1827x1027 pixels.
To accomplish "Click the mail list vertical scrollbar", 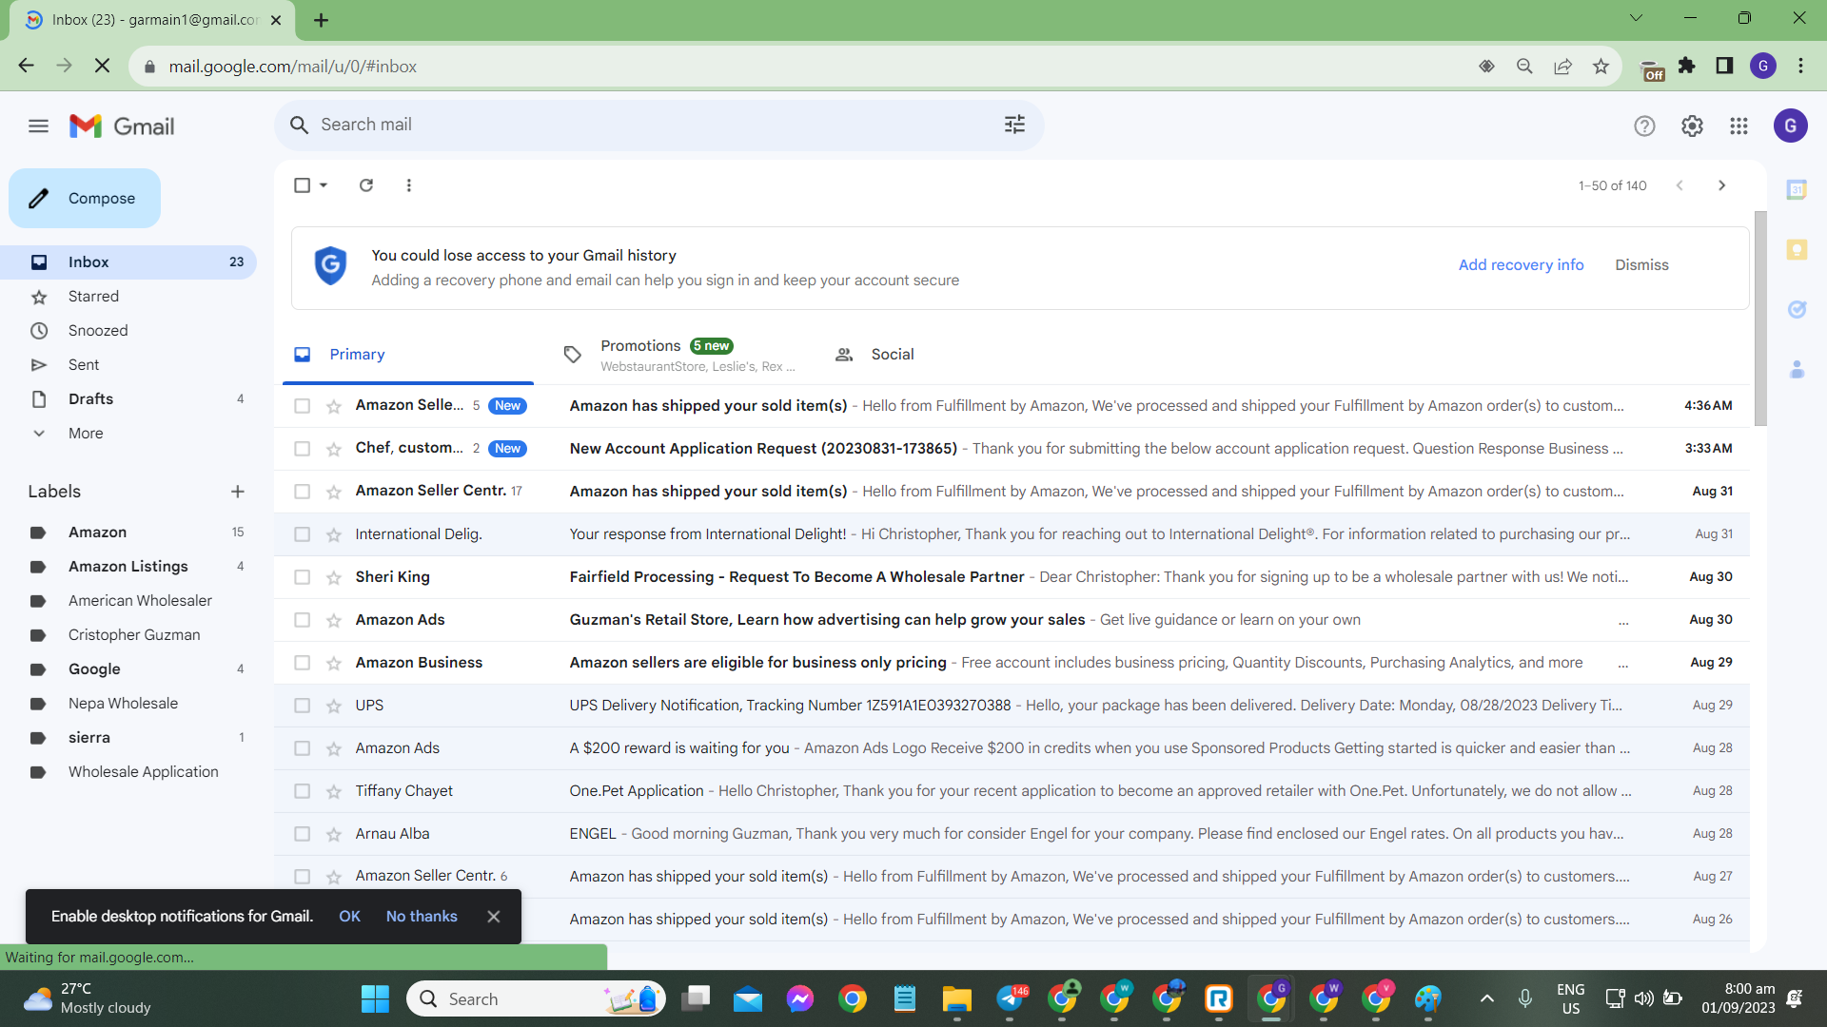I will (1760, 319).
